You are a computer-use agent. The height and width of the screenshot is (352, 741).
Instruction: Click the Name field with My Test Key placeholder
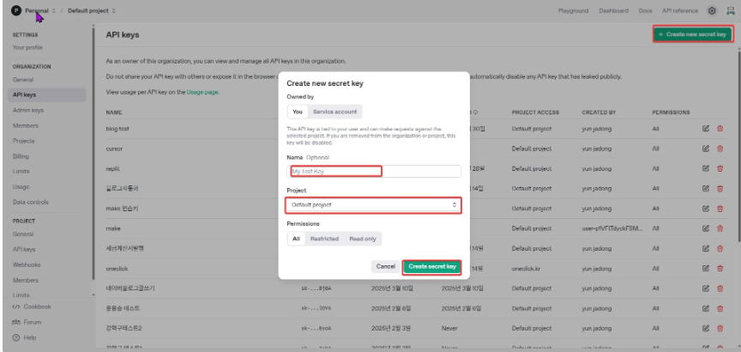[x=373, y=171]
